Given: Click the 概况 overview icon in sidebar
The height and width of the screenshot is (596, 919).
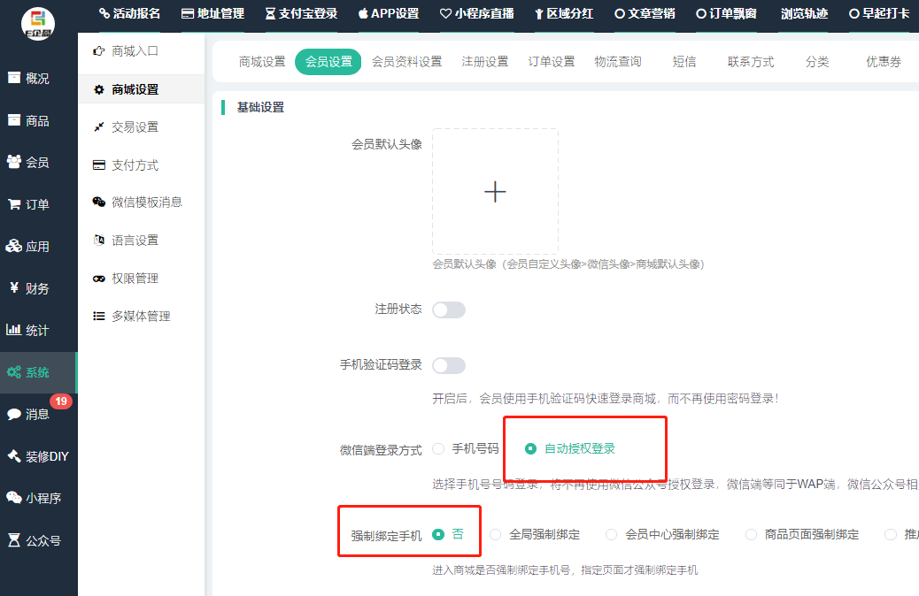Looking at the screenshot, I should tap(14, 78).
